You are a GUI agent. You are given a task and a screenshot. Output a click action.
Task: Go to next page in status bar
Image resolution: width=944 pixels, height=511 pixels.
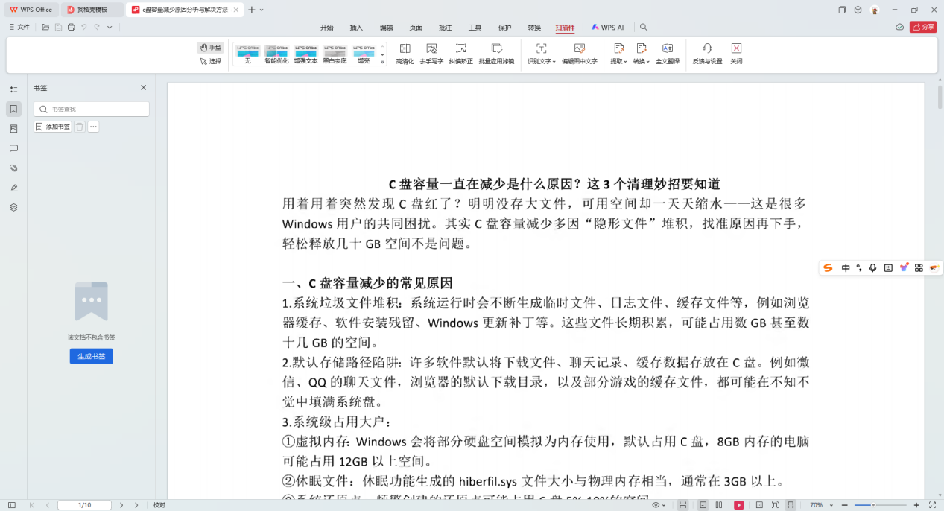(121, 505)
